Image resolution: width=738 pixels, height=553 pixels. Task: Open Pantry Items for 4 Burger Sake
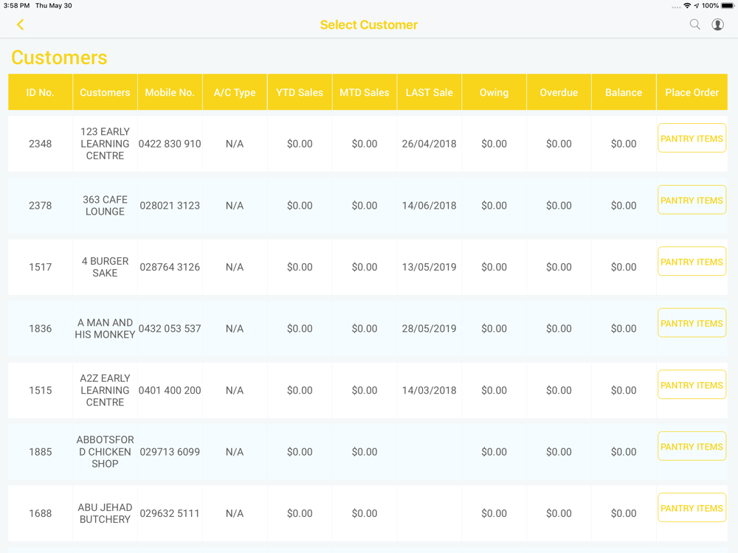692,262
